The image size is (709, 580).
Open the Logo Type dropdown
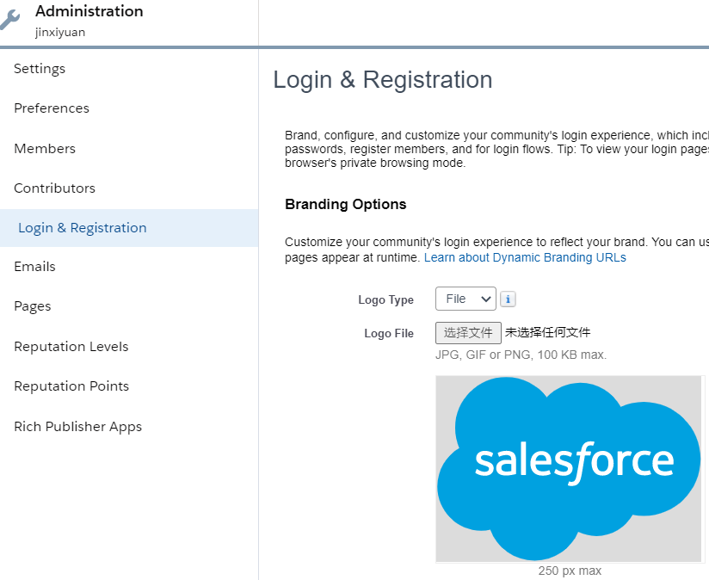465,299
